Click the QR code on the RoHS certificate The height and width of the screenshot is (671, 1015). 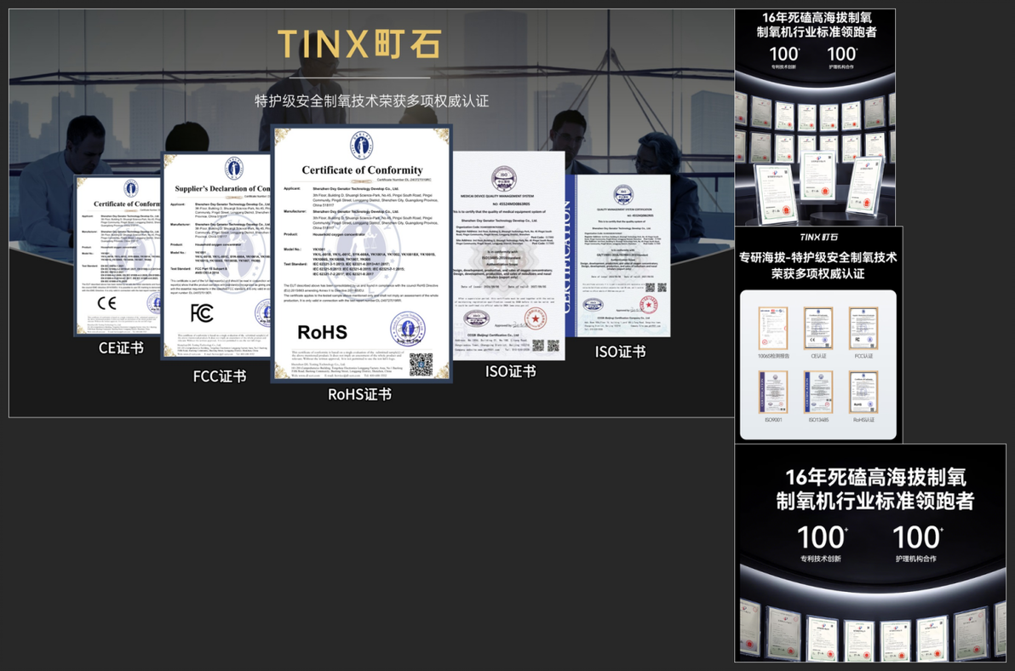click(x=420, y=364)
